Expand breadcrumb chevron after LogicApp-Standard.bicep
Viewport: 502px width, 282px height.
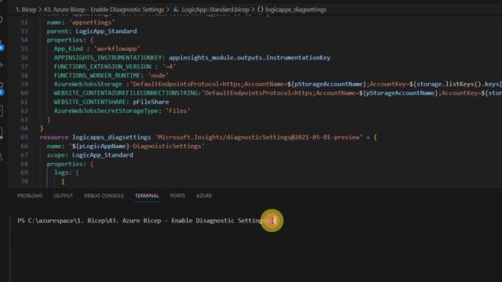click(x=253, y=9)
